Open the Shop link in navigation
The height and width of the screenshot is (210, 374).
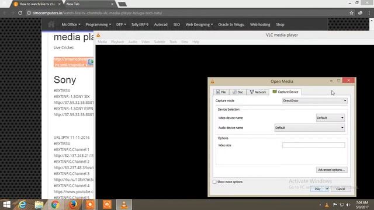(x=280, y=24)
